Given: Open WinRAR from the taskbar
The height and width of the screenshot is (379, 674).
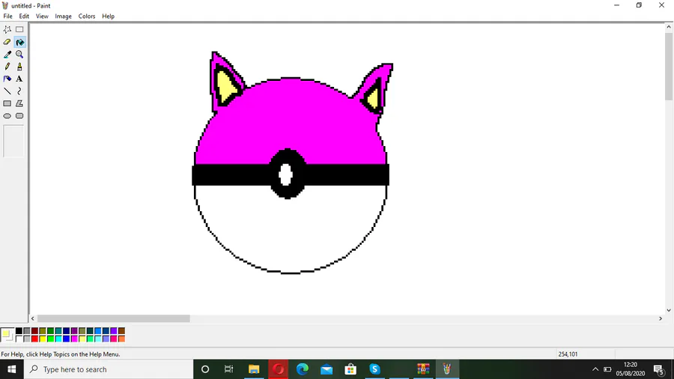Looking at the screenshot, I should (423, 369).
